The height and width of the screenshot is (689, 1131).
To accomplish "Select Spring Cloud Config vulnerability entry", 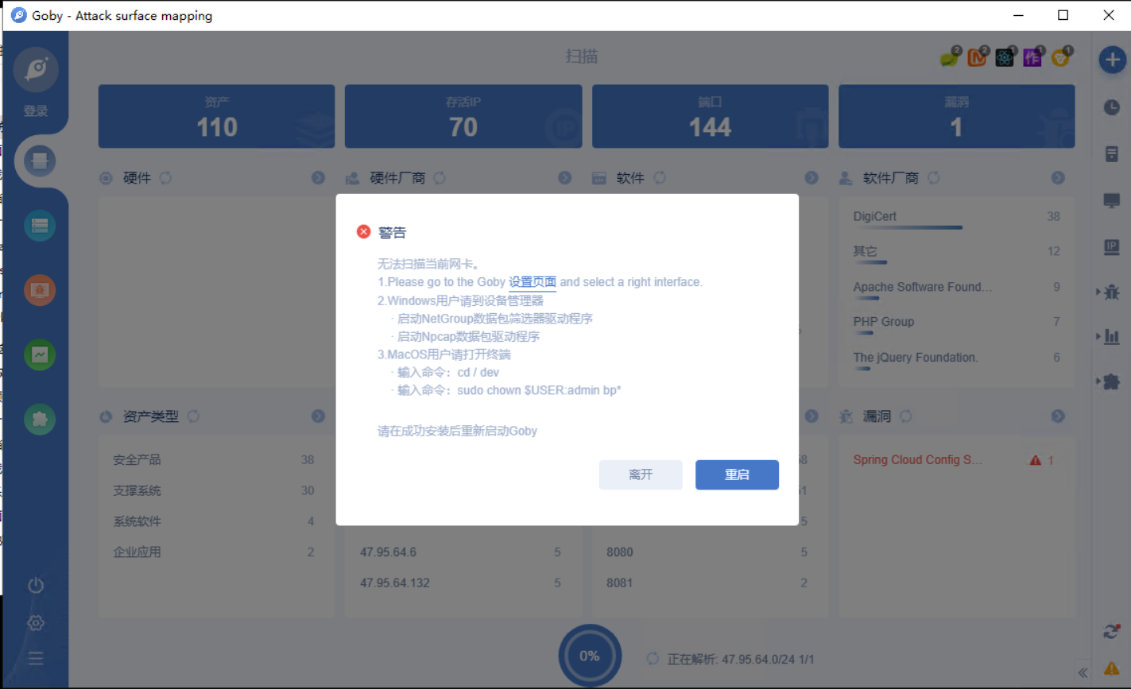I will [x=956, y=460].
